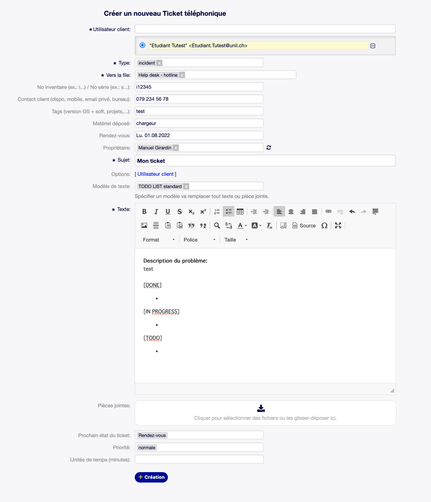The image size is (431, 502).
Task: Open the Prochain état du ticket selector
Action: pos(199,435)
